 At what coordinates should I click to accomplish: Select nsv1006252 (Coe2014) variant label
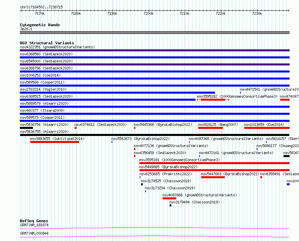point(40,75)
